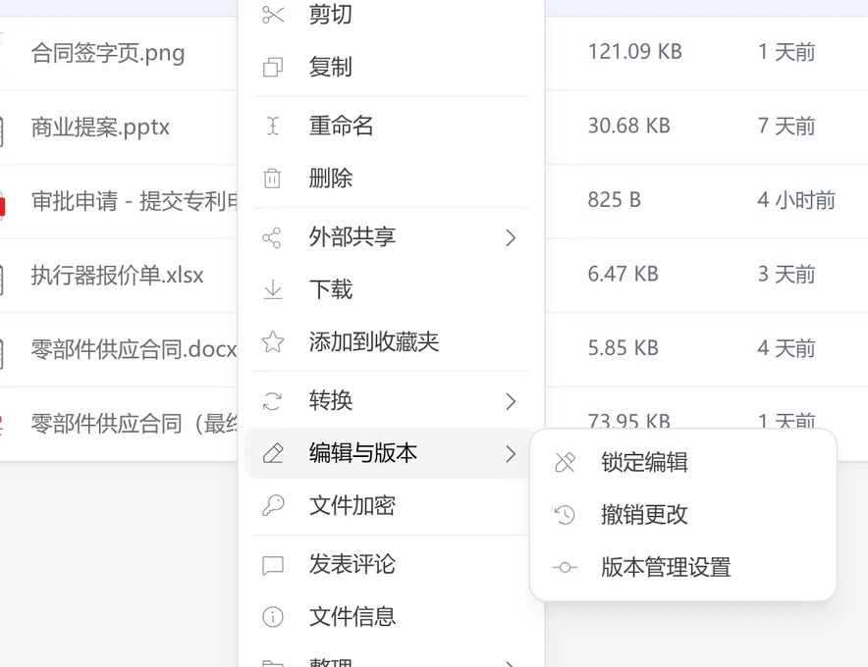Select 添加到收藏夹 menu entry
The height and width of the screenshot is (667, 868).
[391, 342]
